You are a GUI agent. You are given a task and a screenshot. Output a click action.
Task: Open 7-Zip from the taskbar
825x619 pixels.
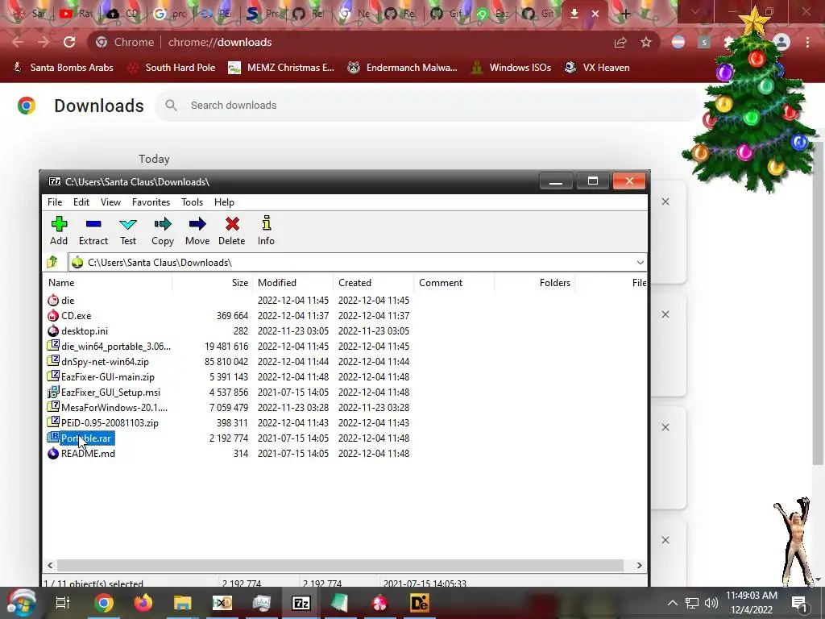point(301,603)
